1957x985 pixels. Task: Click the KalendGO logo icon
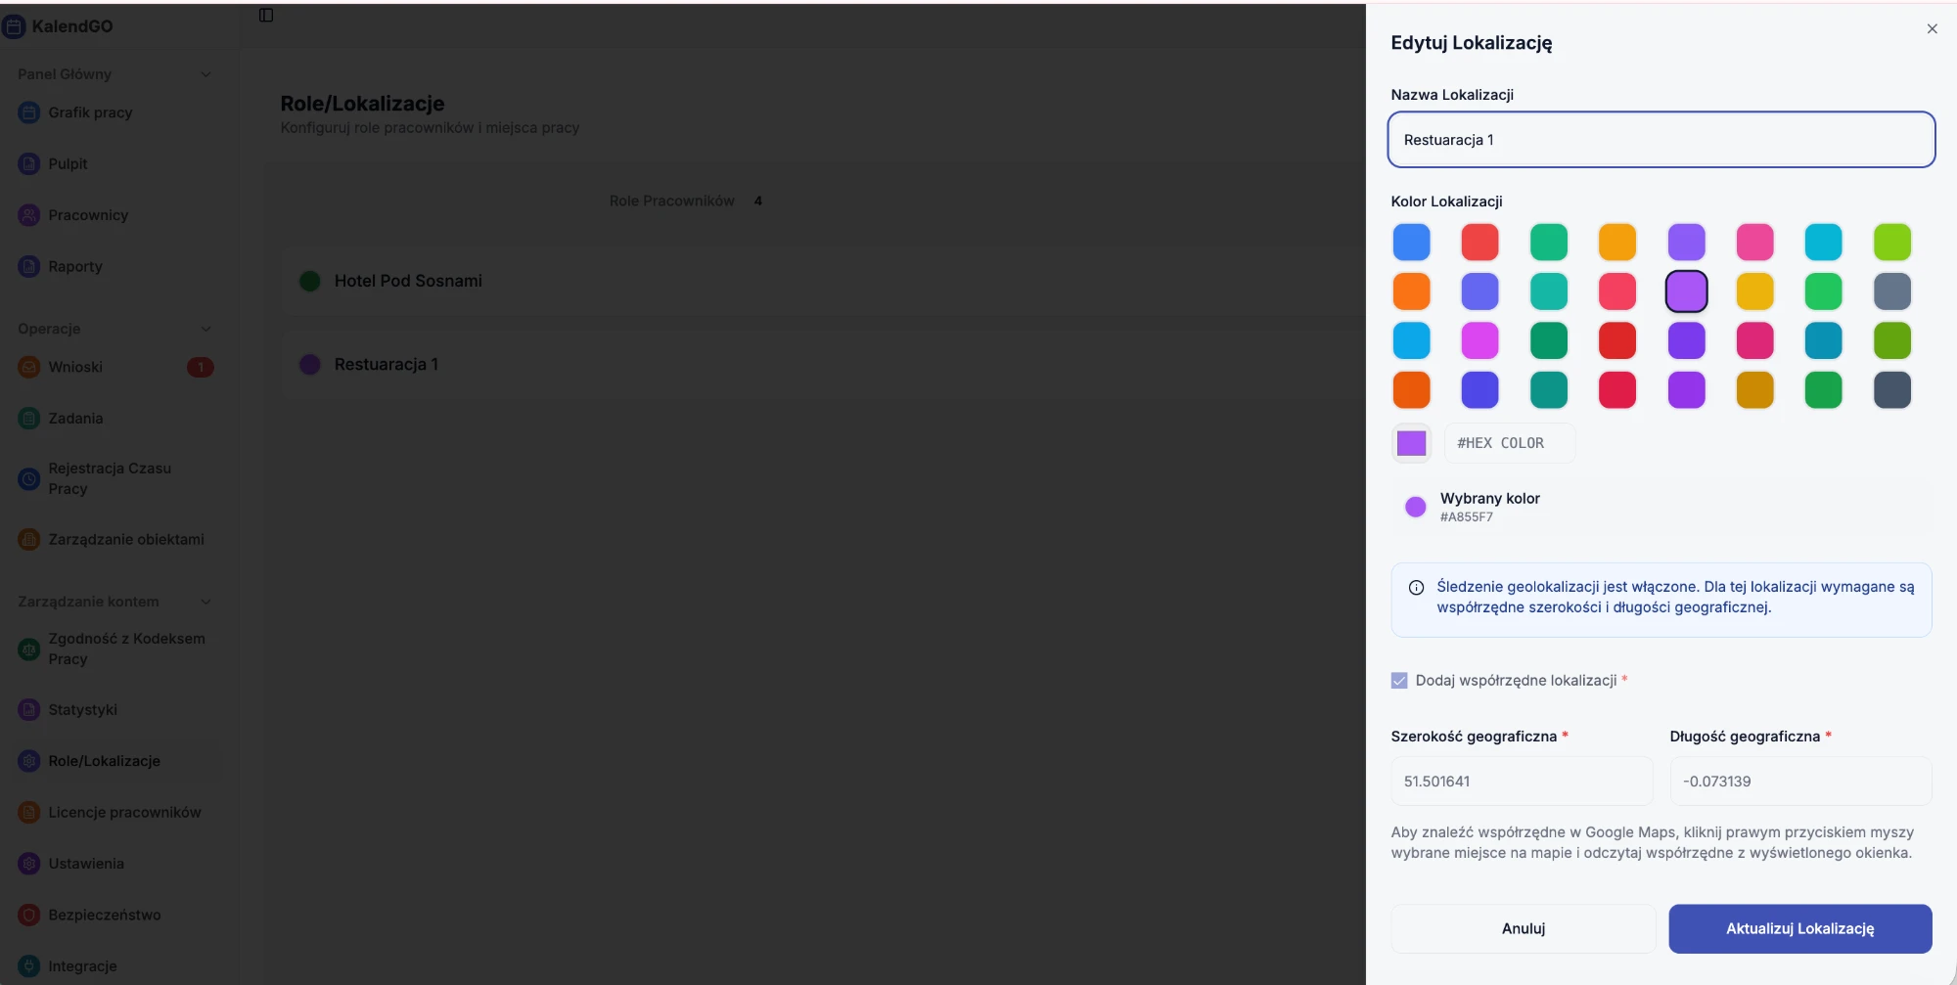[x=14, y=26]
